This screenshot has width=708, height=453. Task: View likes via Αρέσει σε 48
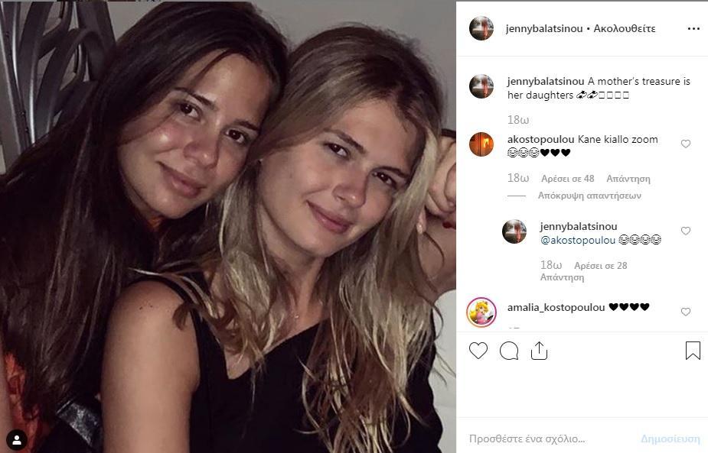pos(568,179)
